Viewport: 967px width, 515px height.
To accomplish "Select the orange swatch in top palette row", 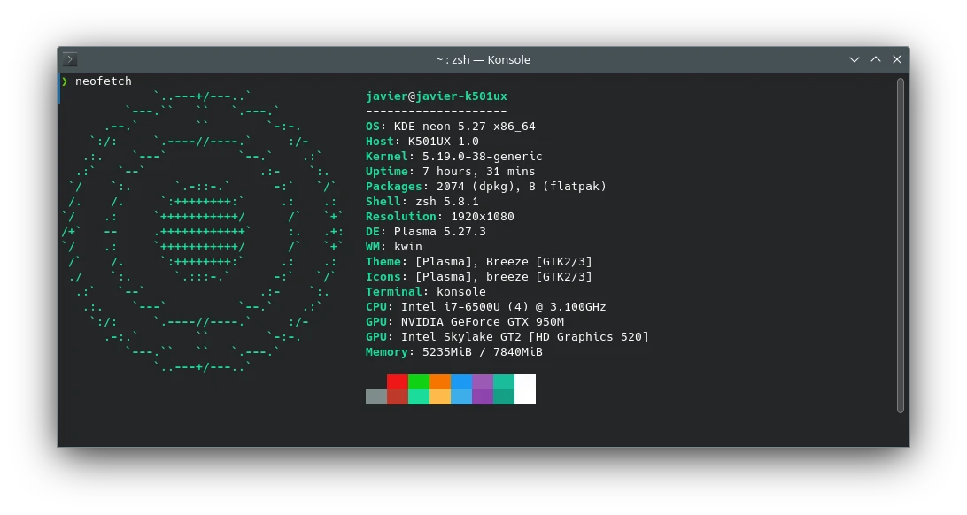I will (440, 381).
